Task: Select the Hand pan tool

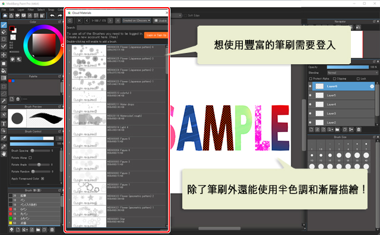Action: coord(4,153)
